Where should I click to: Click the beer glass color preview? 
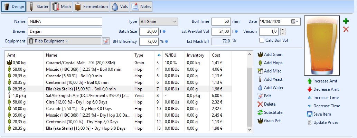tap(322, 46)
